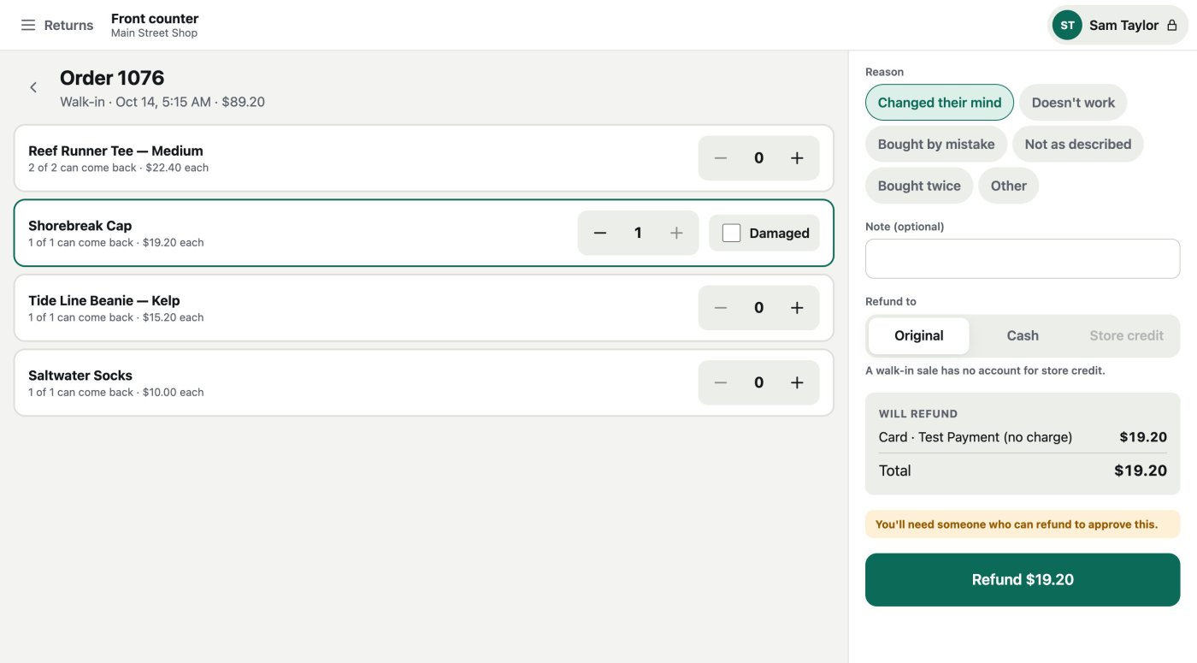Choose 'Doesn't work' as the reason
The width and height of the screenshot is (1197, 663).
click(1073, 103)
